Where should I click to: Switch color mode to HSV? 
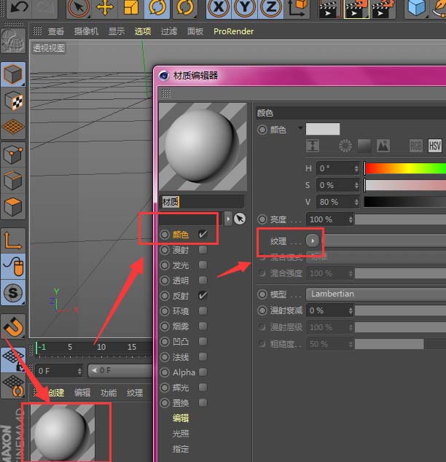(x=435, y=146)
